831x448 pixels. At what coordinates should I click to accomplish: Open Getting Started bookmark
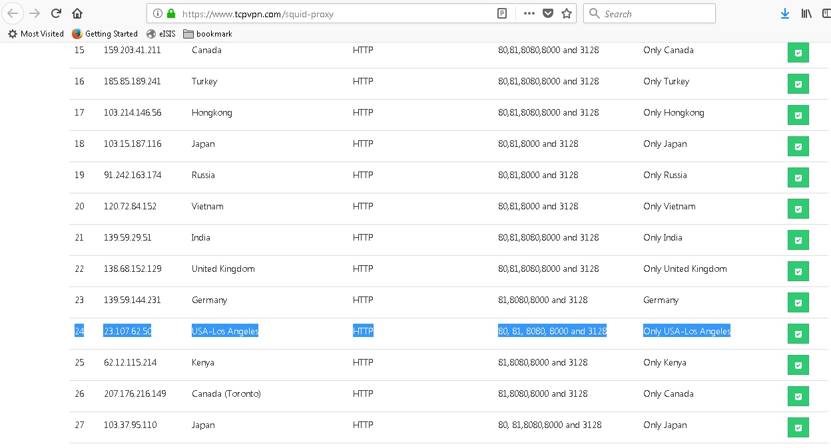point(105,34)
